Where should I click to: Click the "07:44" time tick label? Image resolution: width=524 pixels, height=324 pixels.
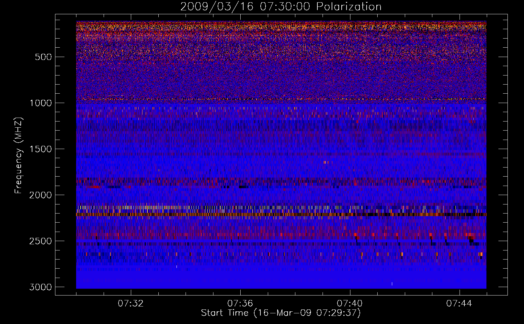tap(459, 304)
